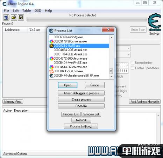Select 00001FB4-QQExternal.exe process
Image resolution: width=163 pixels, height=158 pixels.
click(x=79, y=54)
